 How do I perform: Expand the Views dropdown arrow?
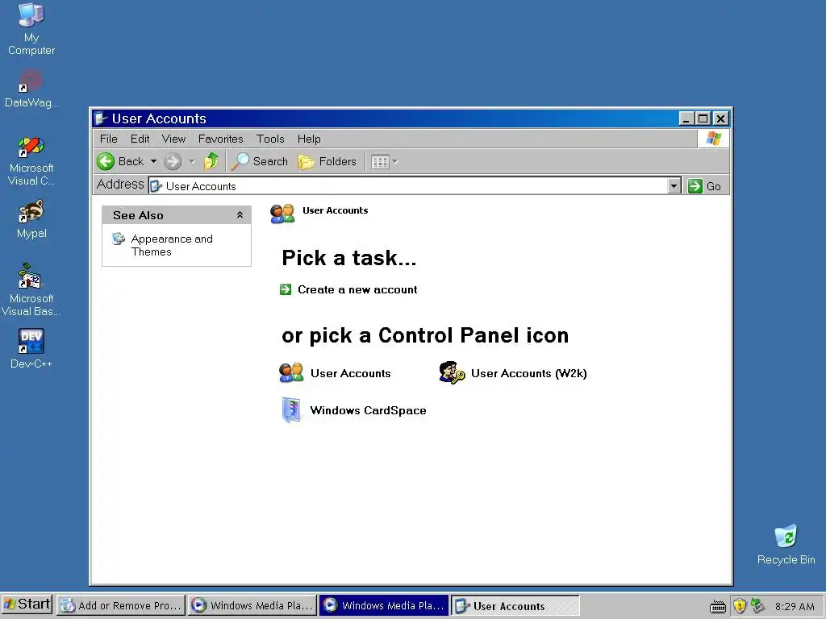point(395,161)
